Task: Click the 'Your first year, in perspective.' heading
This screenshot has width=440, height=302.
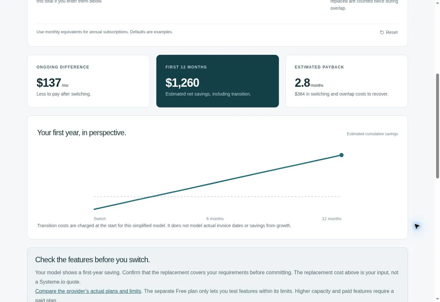Action: 82,133
